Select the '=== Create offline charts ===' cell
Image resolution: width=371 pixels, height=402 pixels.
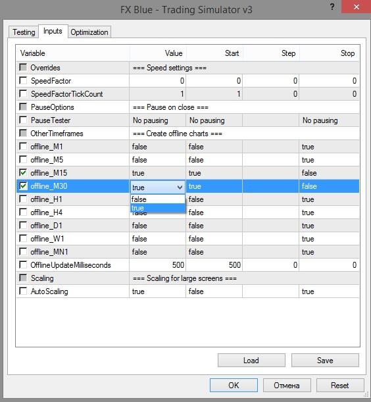[244, 134]
